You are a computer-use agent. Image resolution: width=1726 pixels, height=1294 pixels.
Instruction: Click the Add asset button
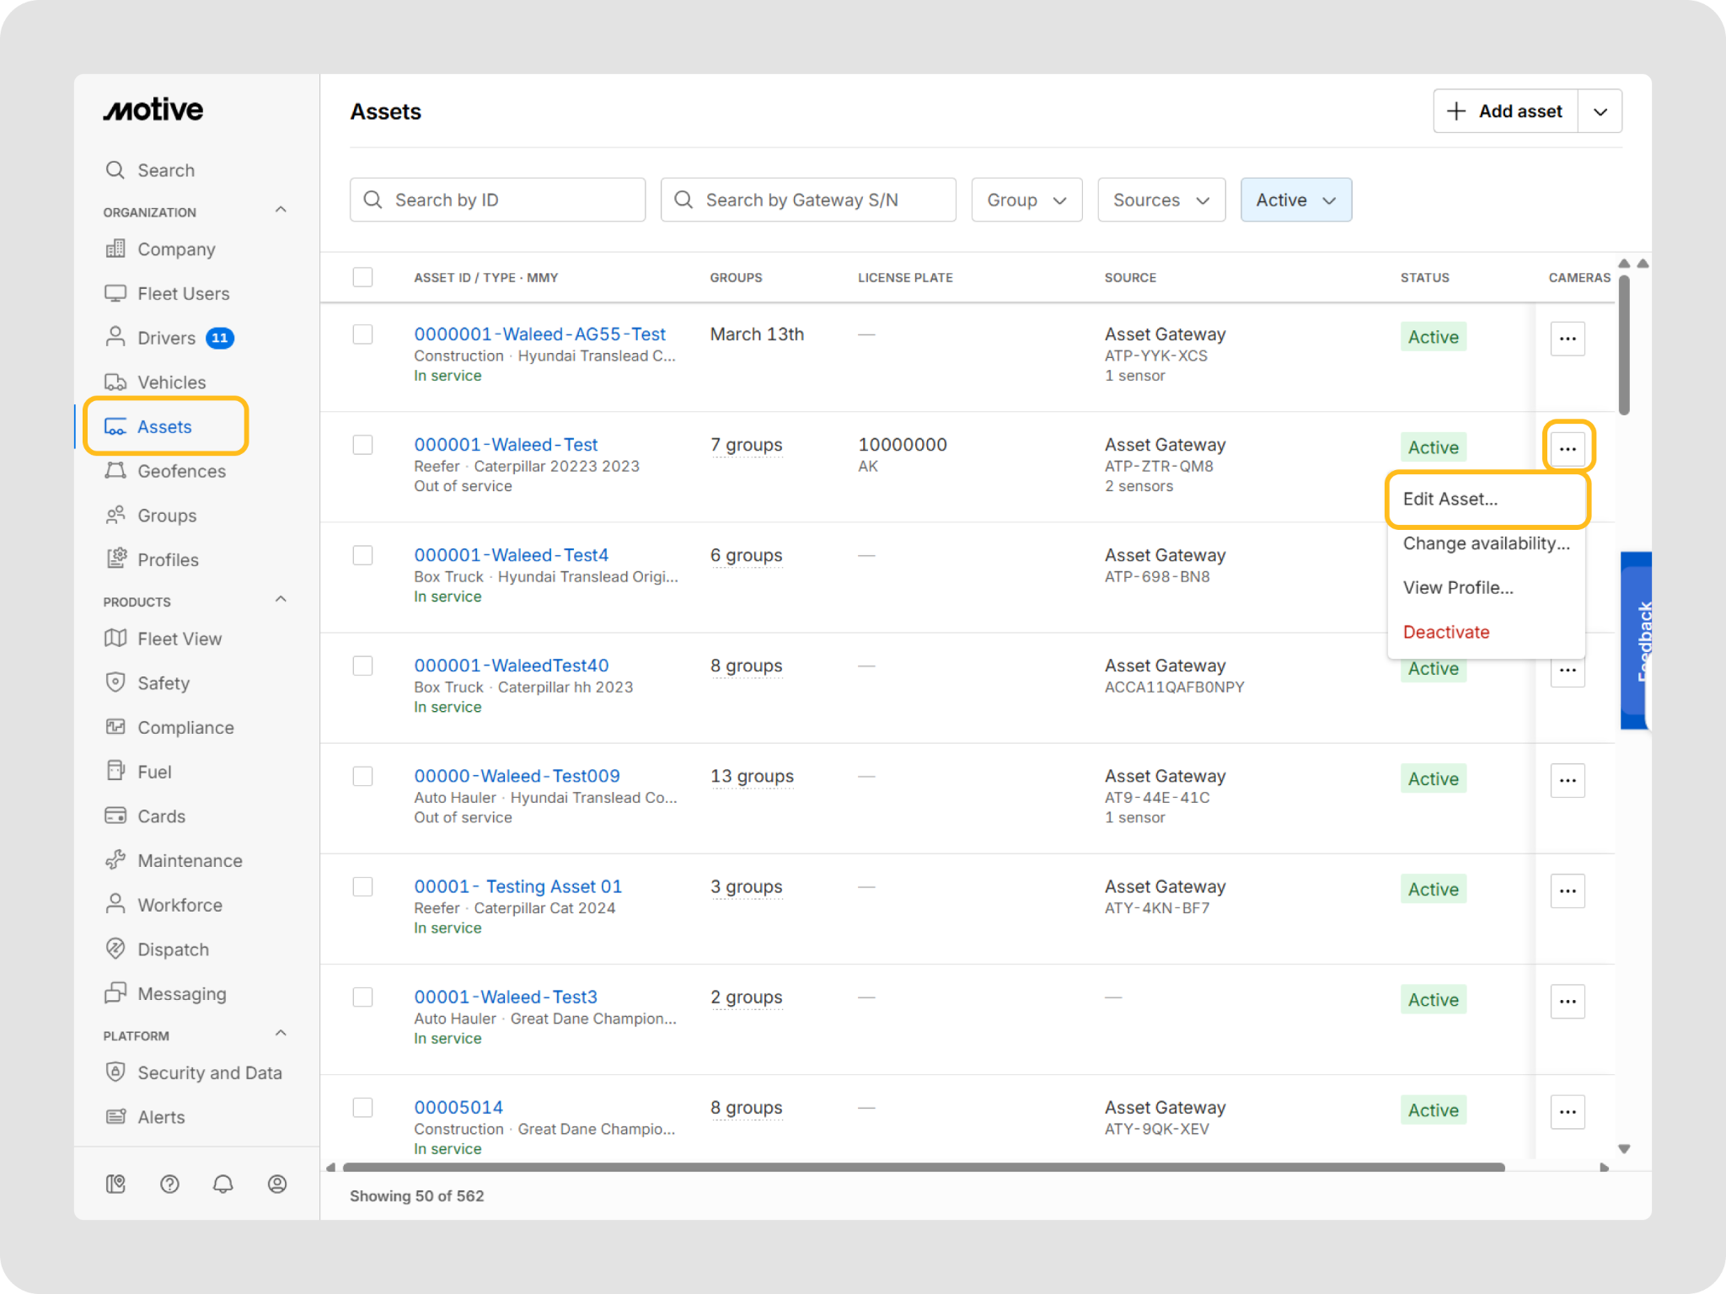coord(1505,111)
